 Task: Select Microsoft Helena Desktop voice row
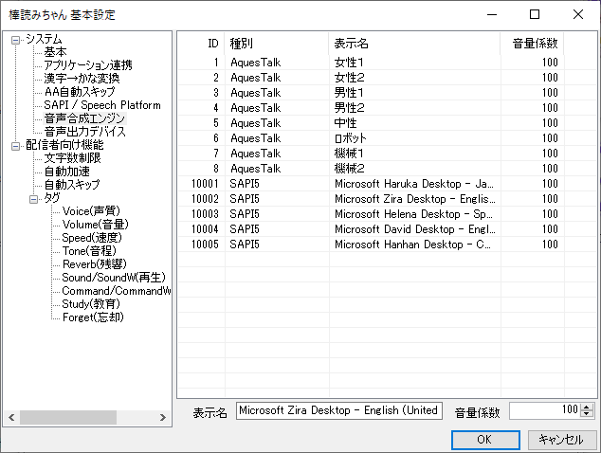(387, 214)
